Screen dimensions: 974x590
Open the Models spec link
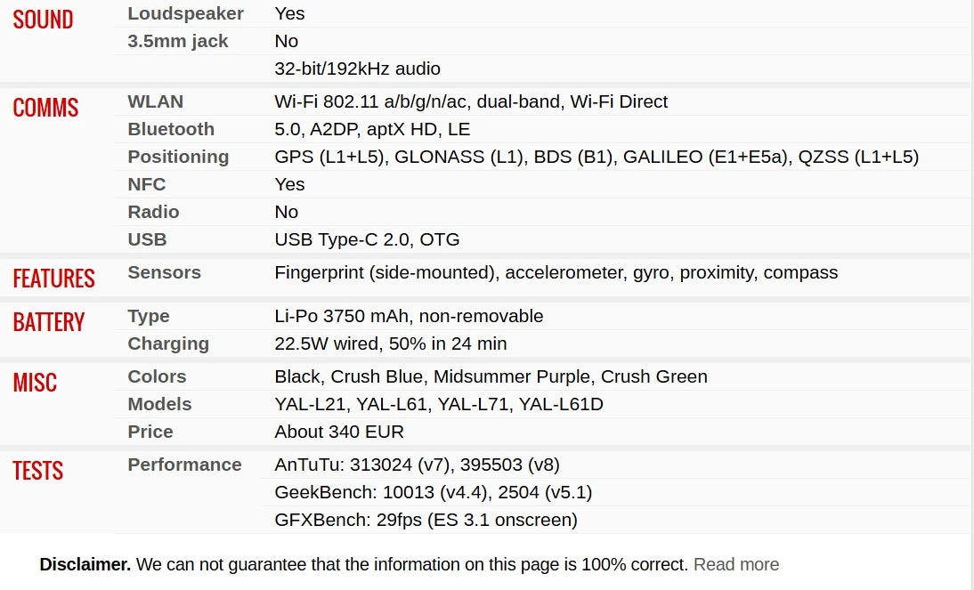click(159, 404)
